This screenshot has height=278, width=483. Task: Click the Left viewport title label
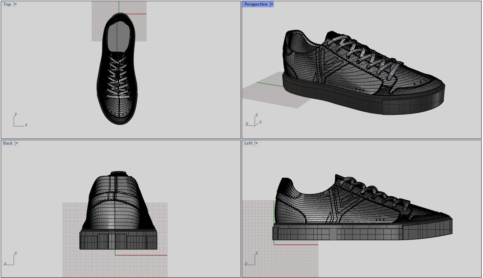coord(248,143)
